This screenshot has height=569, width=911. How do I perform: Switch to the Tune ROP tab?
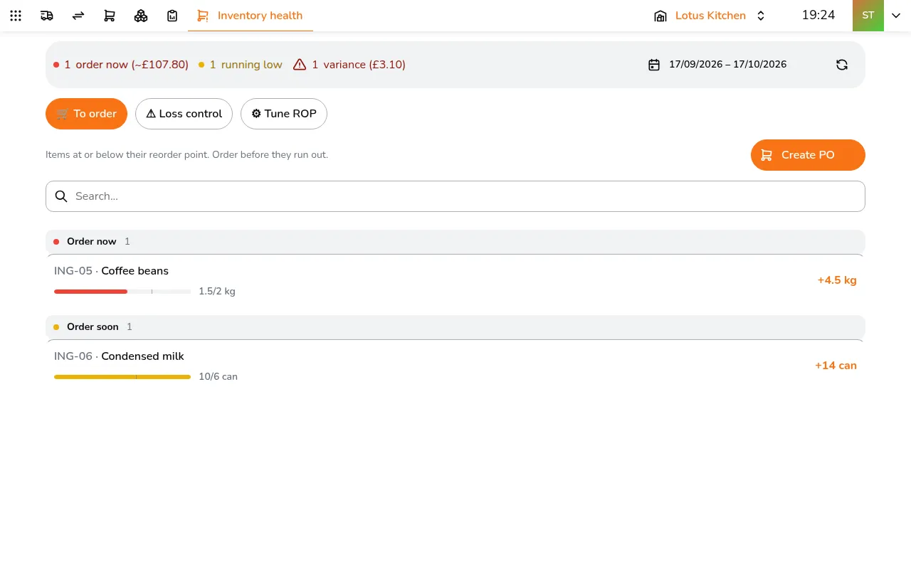[x=284, y=114]
